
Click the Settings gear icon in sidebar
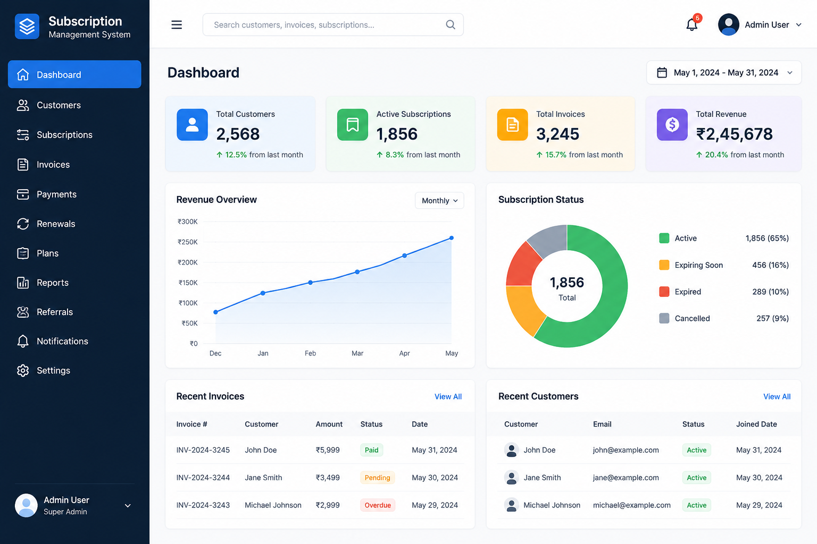tap(23, 370)
